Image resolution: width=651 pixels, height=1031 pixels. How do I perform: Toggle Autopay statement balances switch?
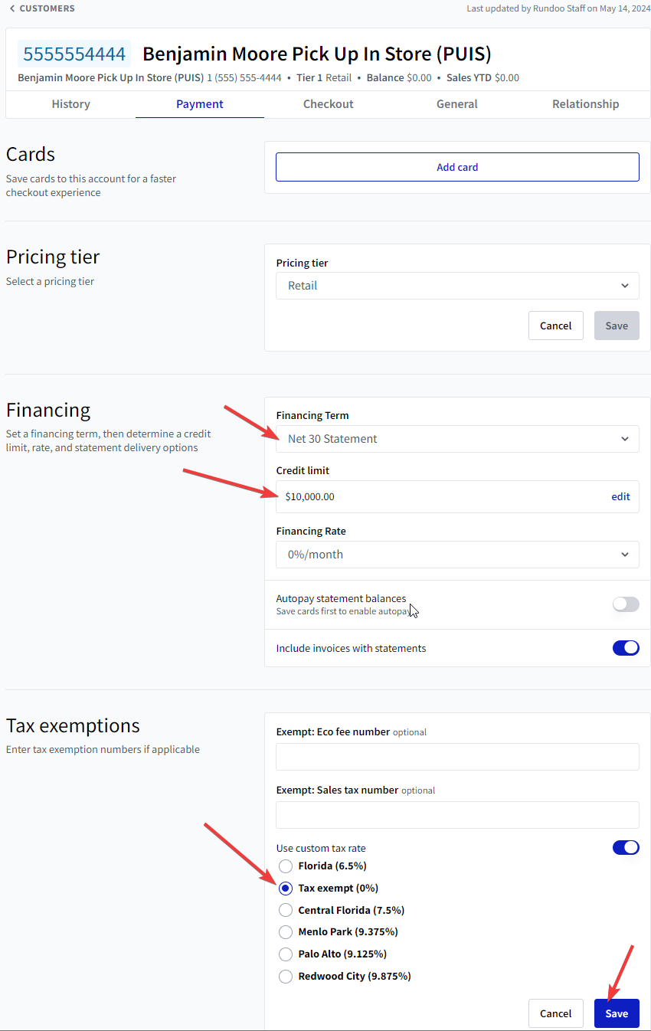pyautogui.click(x=626, y=604)
